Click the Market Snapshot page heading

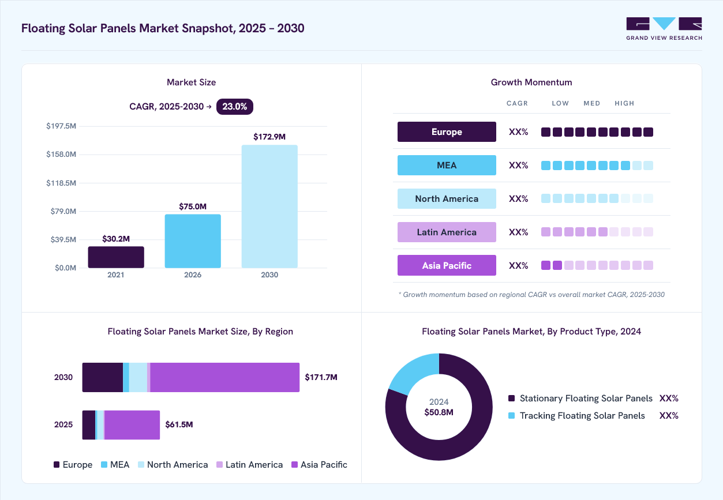[x=163, y=28]
